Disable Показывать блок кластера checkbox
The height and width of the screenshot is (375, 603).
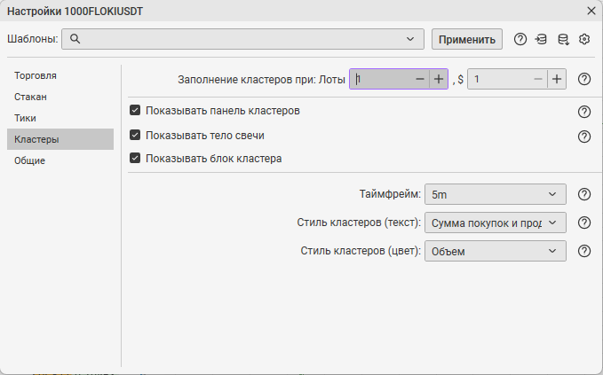pyautogui.click(x=135, y=159)
